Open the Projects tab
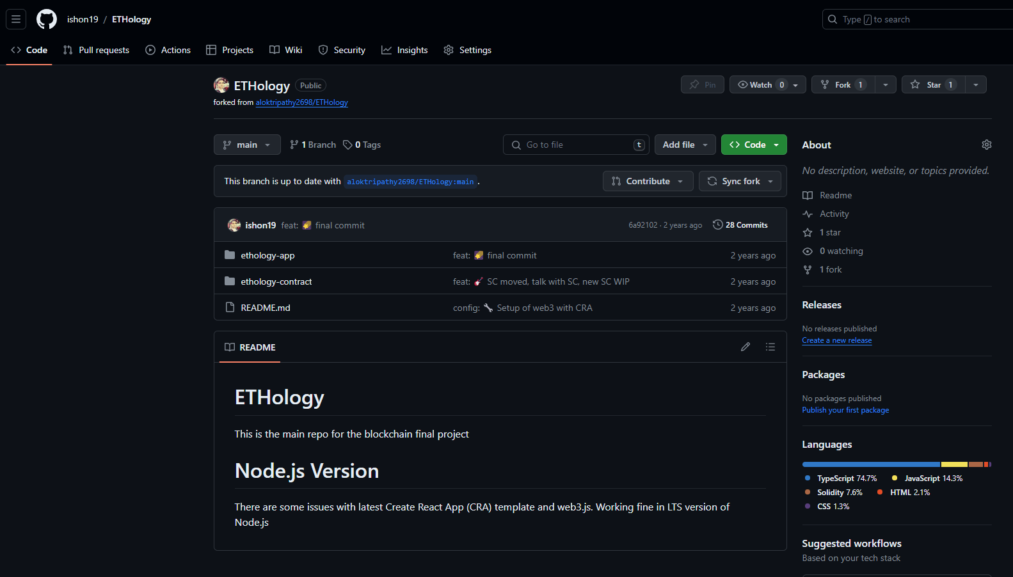Viewport: 1013px width, 577px height. 230,50
